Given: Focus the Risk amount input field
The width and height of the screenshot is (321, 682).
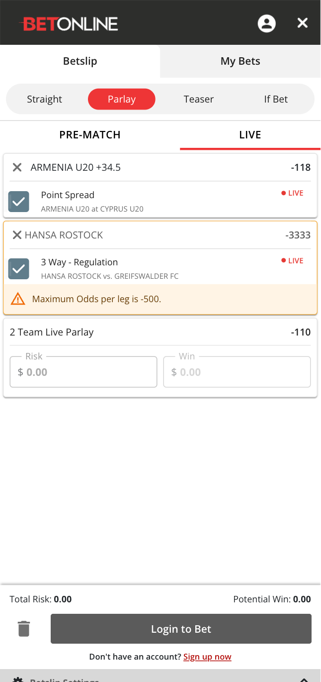Looking at the screenshot, I should [x=83, y=372].
